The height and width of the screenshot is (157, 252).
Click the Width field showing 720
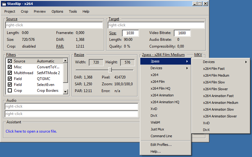pyautogui.click(x=96, y=62)
